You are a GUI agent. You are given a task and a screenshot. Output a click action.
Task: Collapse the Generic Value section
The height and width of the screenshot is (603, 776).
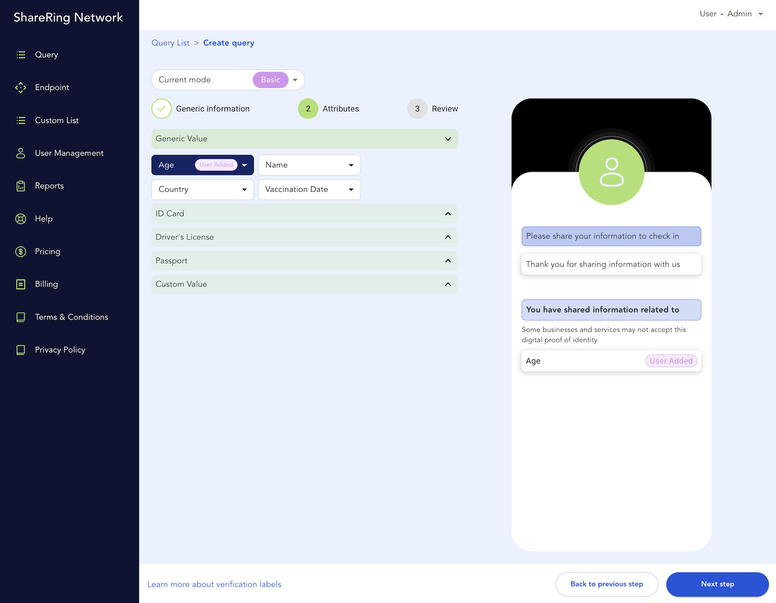(305, 139)
